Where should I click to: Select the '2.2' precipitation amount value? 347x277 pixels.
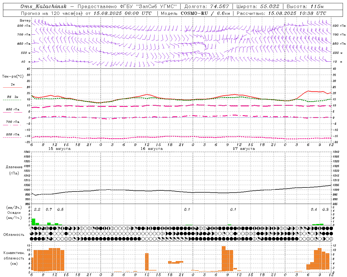pyautogui.click(x=37, y=209)
